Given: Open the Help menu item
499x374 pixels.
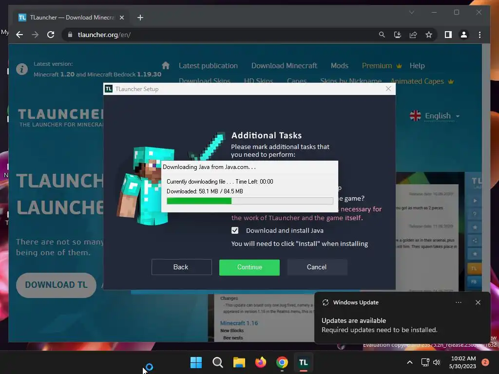Looking at the screenshot, I should [417, 66].
